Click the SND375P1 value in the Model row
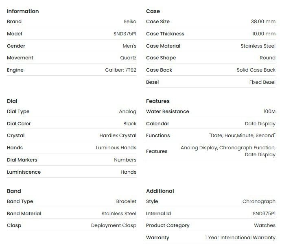282x249 pixels. click(x=125, y=34)
